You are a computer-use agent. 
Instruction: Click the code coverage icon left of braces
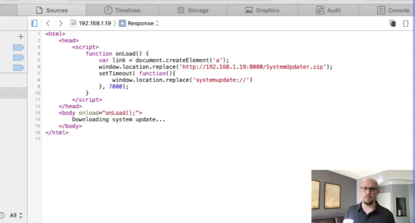tap(392, 23)
